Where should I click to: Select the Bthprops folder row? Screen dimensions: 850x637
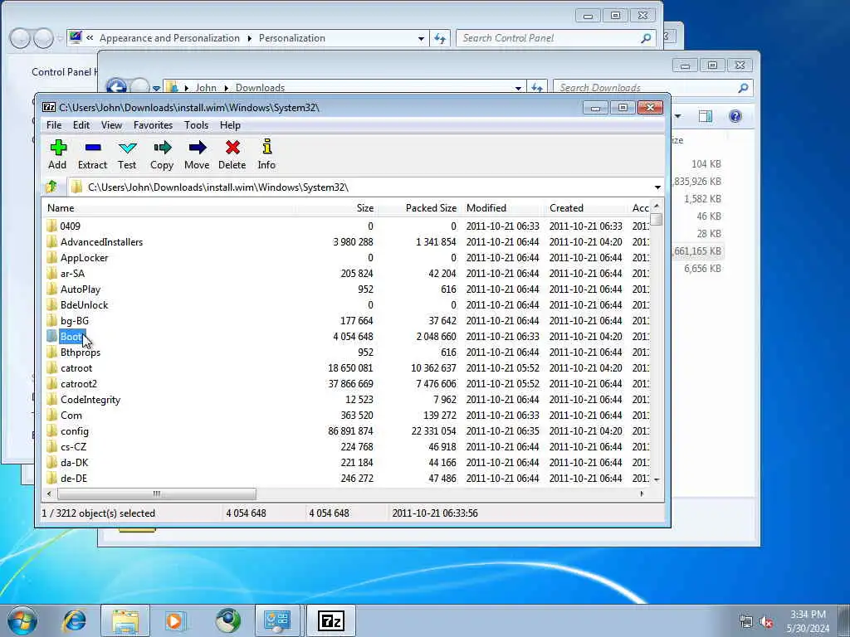pyautogui.click(x=347, y=352)
